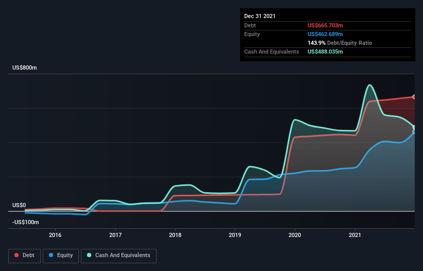Toggle the Cash And Equivalents legend button
Screen dimensions: 423x271
click(119, 256)
